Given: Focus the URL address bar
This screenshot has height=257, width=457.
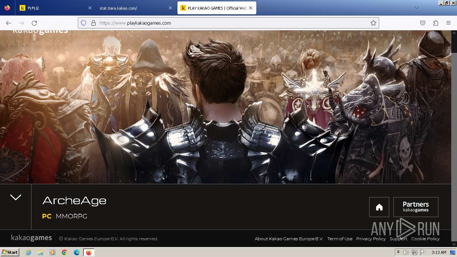Looking at the screenshot, I should click(228, 23).
